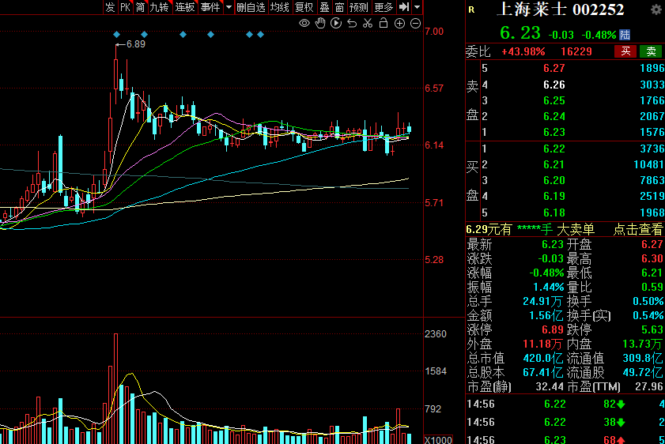Viewport: 665px width, 444px height.
Task: Select the hand pan tool
Action: point(320,24)
